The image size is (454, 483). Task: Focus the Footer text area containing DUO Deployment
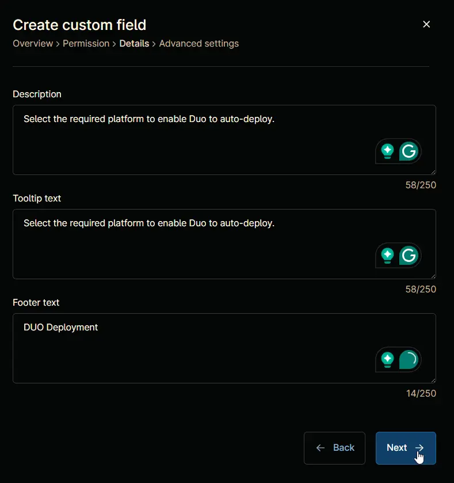[x=224, y=348]
